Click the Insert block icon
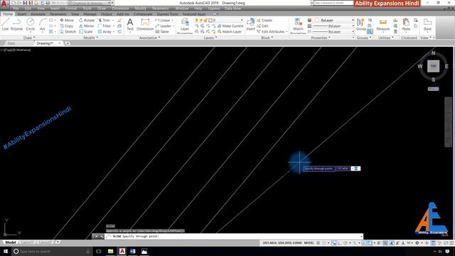The height and width of the screenshot is (256, 455). point(250,24)
